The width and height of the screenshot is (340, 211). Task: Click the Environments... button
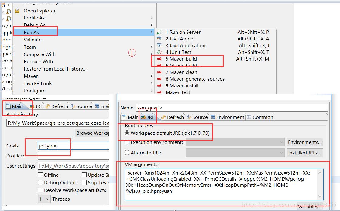(305, 142)
